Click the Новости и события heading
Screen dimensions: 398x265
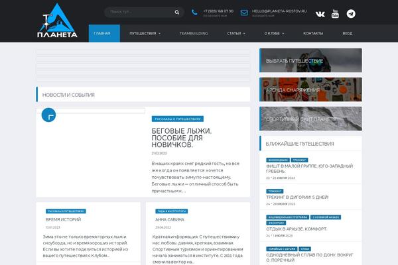tap(68, 95)
